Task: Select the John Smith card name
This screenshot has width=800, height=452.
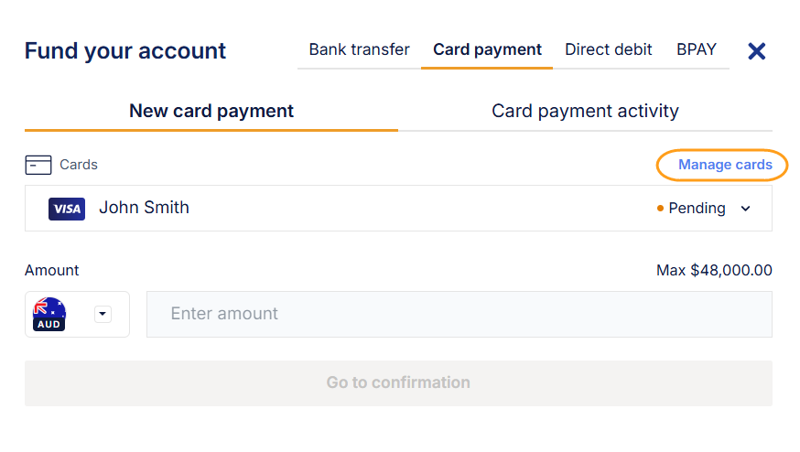Action: pos(144,208)
